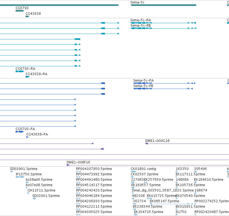Screen dimensions: 229x216
Task: Click the EK070540.5prime label
Action: (x=190, y=196)
